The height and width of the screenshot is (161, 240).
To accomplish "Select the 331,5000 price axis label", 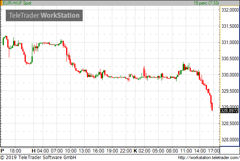I will coord(230,26).
